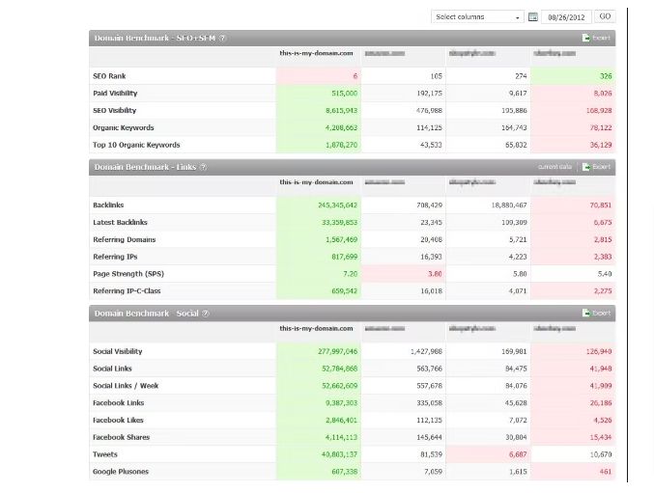Image resolution: width=654 pixels, height=493 pixels.
Task: Click the Google Plusones row label
Action: click(x=121, y=472)
